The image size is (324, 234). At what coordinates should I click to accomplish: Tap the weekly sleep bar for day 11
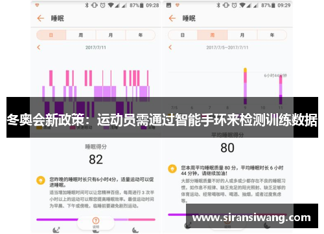(281, 89)
